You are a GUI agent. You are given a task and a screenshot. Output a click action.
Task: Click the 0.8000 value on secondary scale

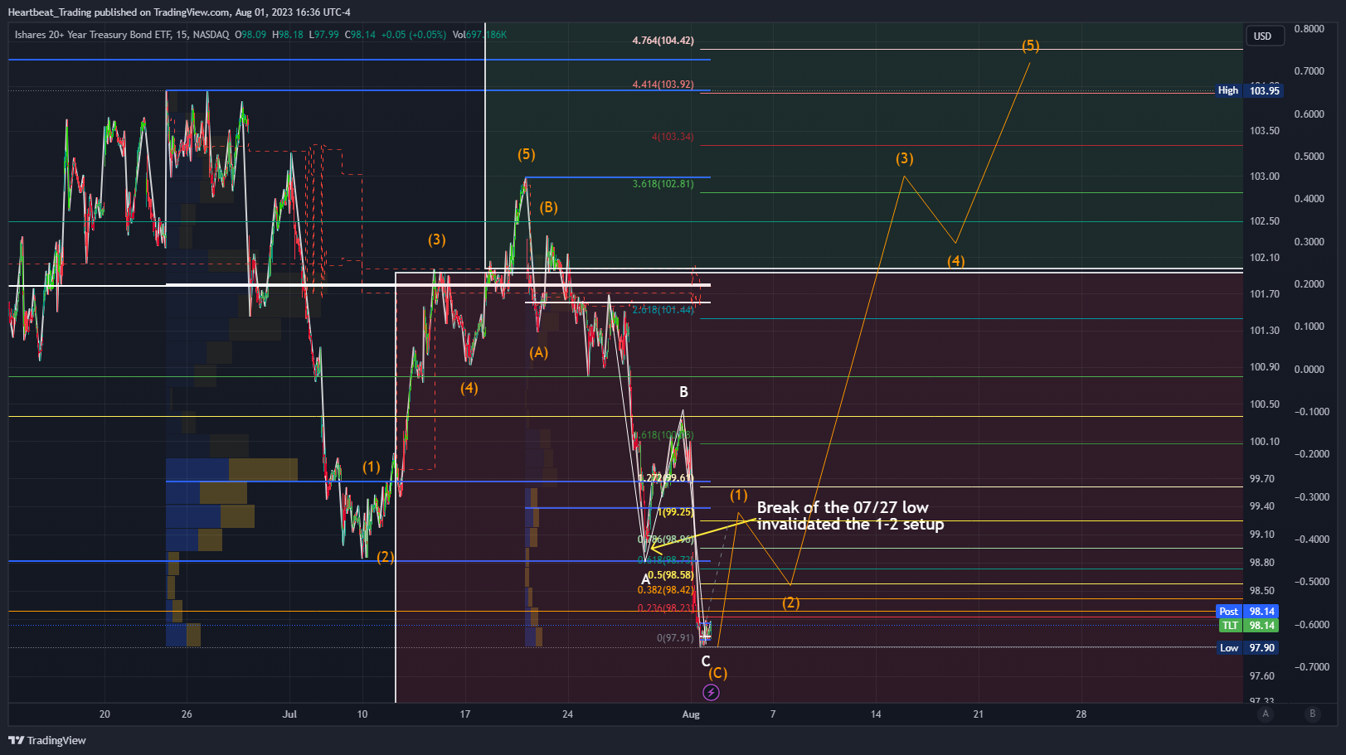(1309, 29)
